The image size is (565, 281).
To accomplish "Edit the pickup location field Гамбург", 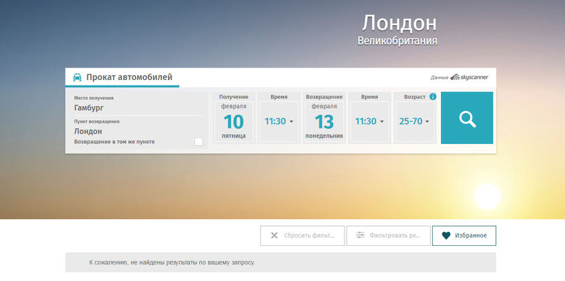I will click(138, 107).
